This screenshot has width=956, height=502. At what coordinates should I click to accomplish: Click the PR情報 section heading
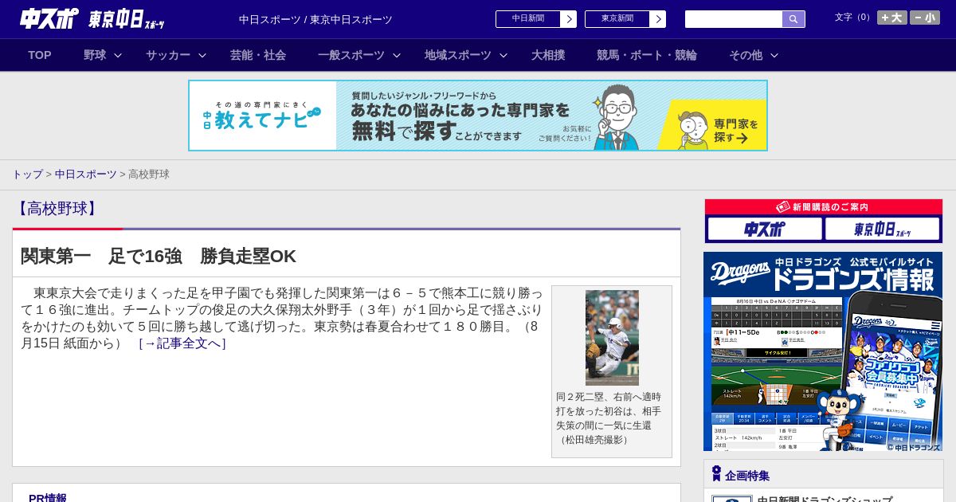tap(48, 498)
